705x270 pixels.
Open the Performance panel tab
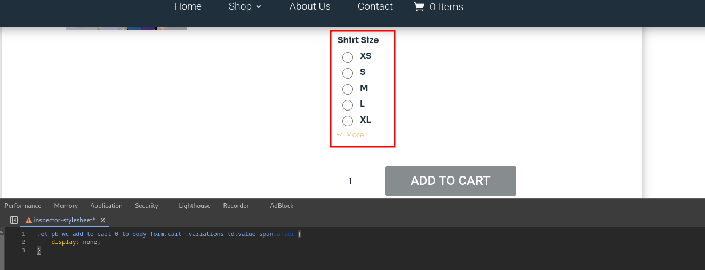click(x=23, y=206)
